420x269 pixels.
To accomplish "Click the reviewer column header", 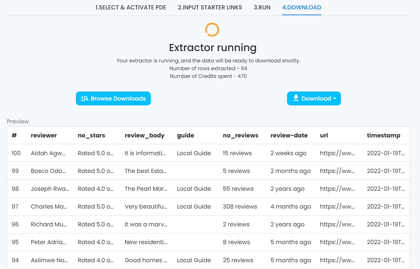I will 44,135.
